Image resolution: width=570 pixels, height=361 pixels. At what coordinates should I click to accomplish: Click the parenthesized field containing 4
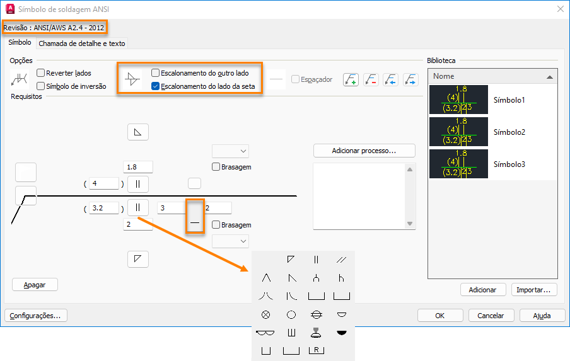coord(104,183)
